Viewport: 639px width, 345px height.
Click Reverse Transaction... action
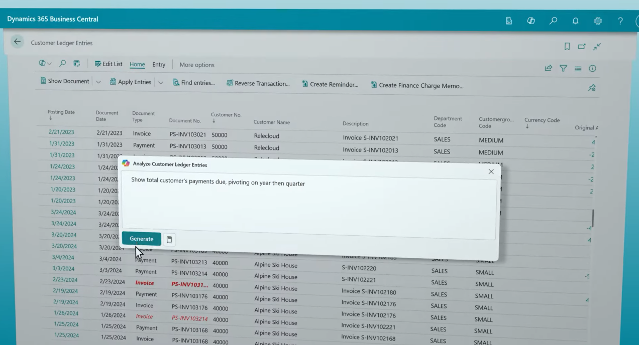[x=258, y=84]
